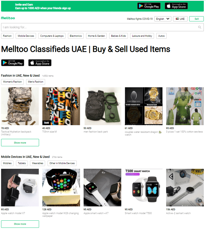Show more Mobile Devices items
Viewport: 206px width, 230px height.
20,224
